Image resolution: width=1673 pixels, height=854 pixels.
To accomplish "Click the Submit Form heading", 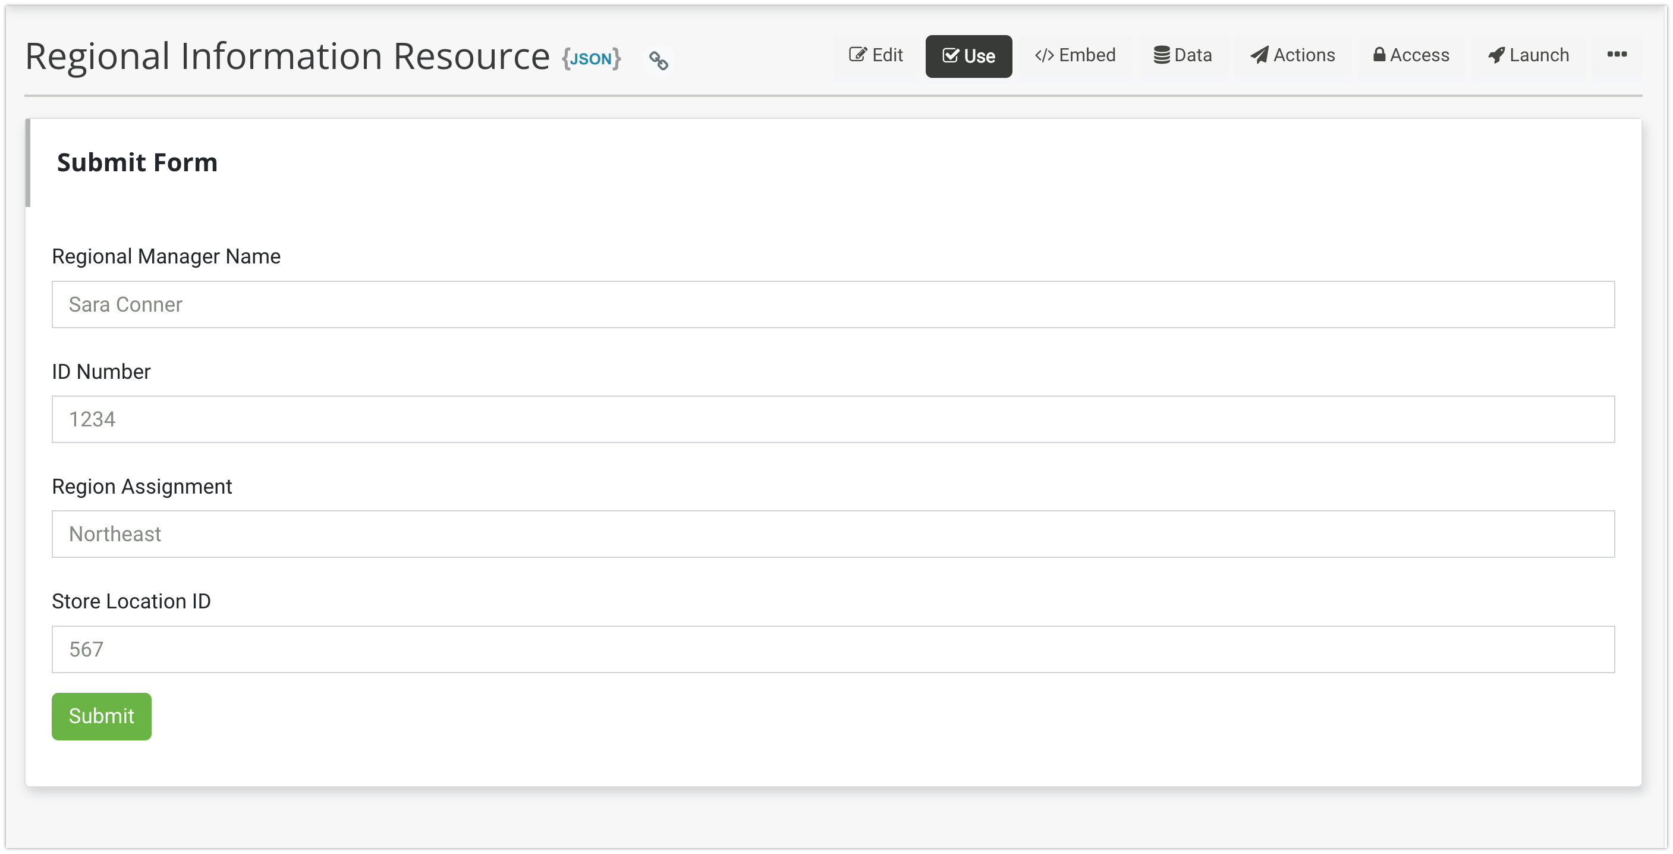I will (137, 162).
